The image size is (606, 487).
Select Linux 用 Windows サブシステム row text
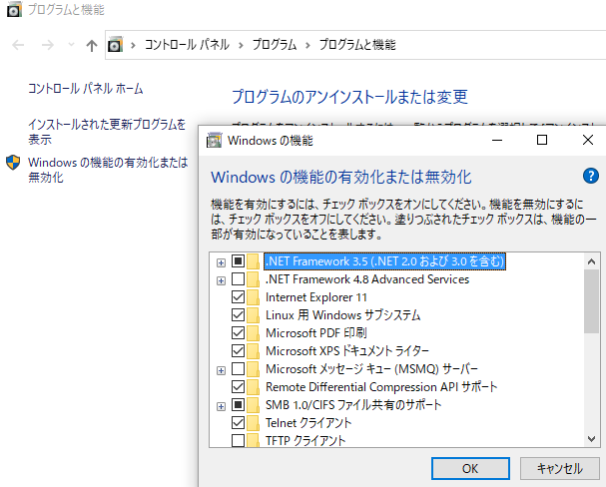[342, 315]
